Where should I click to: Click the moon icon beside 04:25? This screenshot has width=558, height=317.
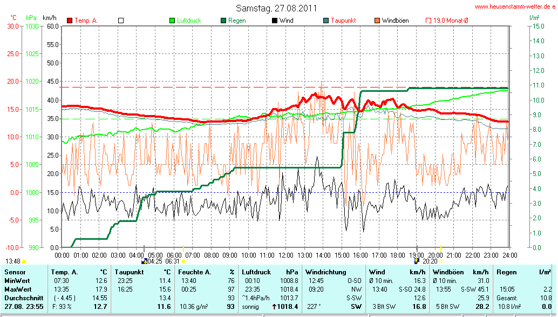point(144,261)
